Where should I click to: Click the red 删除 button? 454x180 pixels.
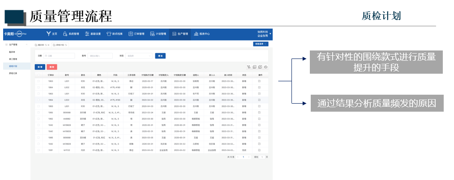pos(52,67)
